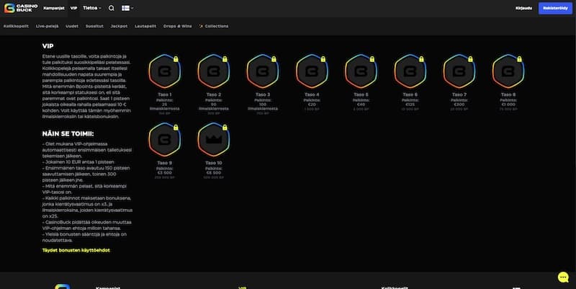Image resolution: width=576 pixels, height=289 pixels.
Task: Open the Finnish flag language selector
Action: tap(127, 8)
